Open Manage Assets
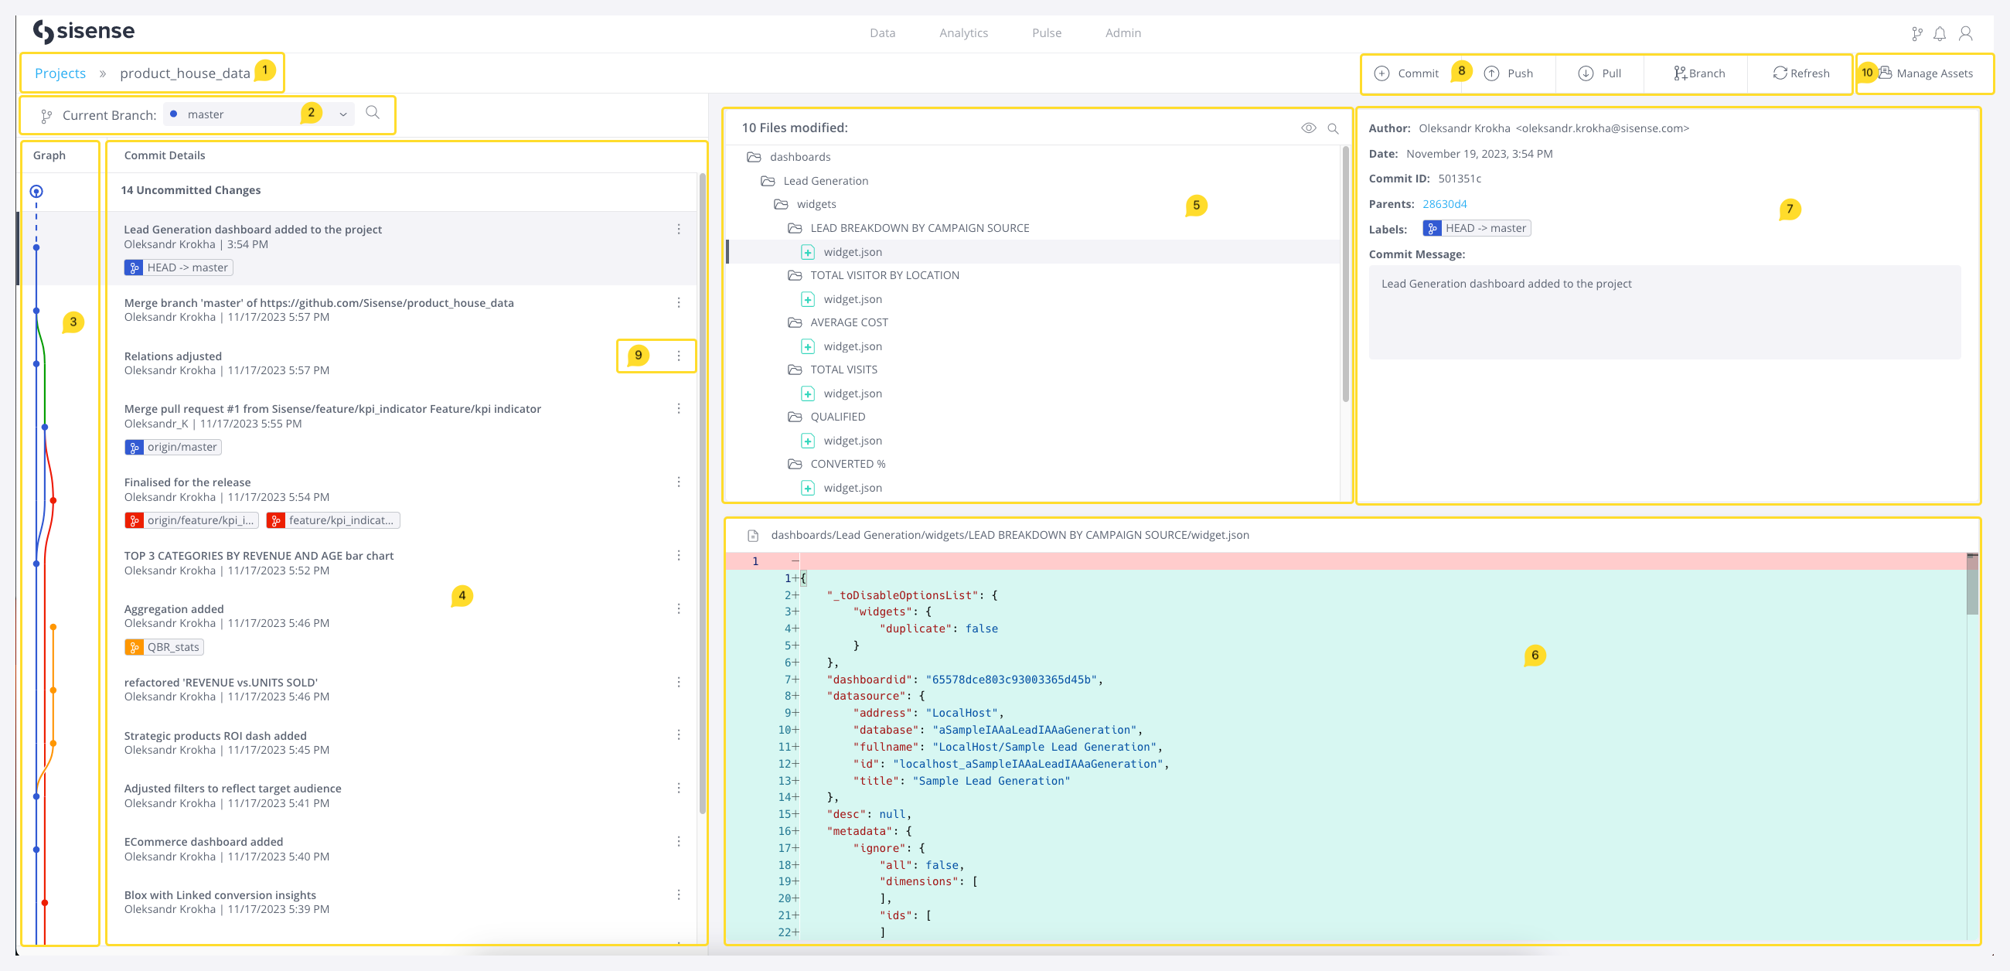 [1926, 73]
